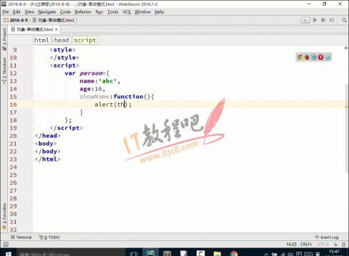The height and width of the screenshot is (256, 349).
Task: Click the html file breadcrumb in navigation bar
Action: (x=53, y=20)
